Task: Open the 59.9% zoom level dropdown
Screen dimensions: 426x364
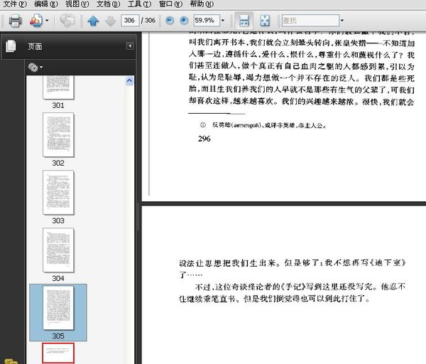Action: (x=222, y=21)
